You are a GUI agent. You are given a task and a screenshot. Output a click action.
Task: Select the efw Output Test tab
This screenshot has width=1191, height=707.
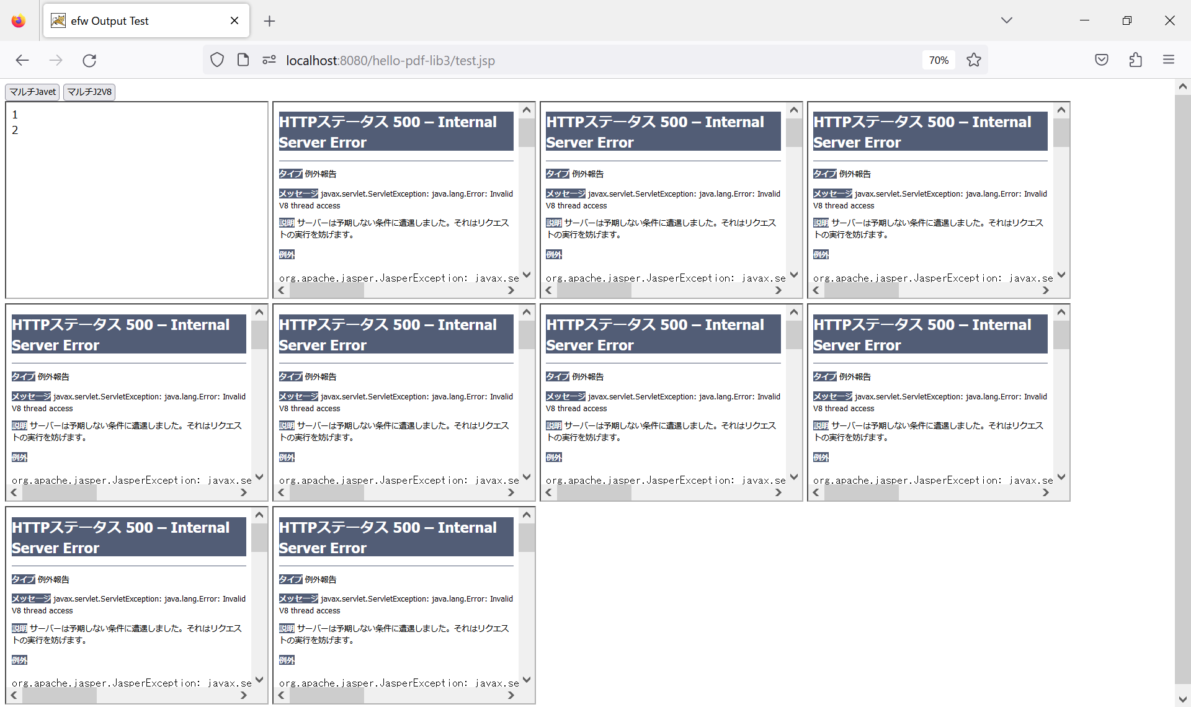coord(136,21)
